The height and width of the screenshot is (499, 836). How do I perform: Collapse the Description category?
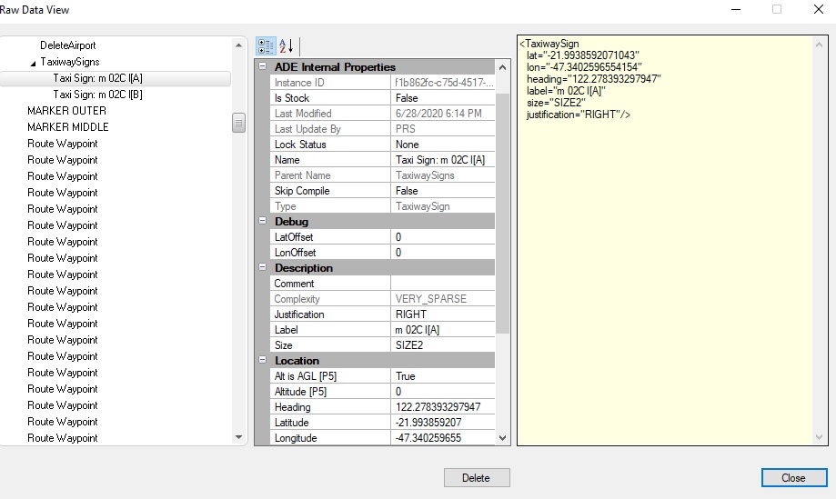[x=264, y=268]
